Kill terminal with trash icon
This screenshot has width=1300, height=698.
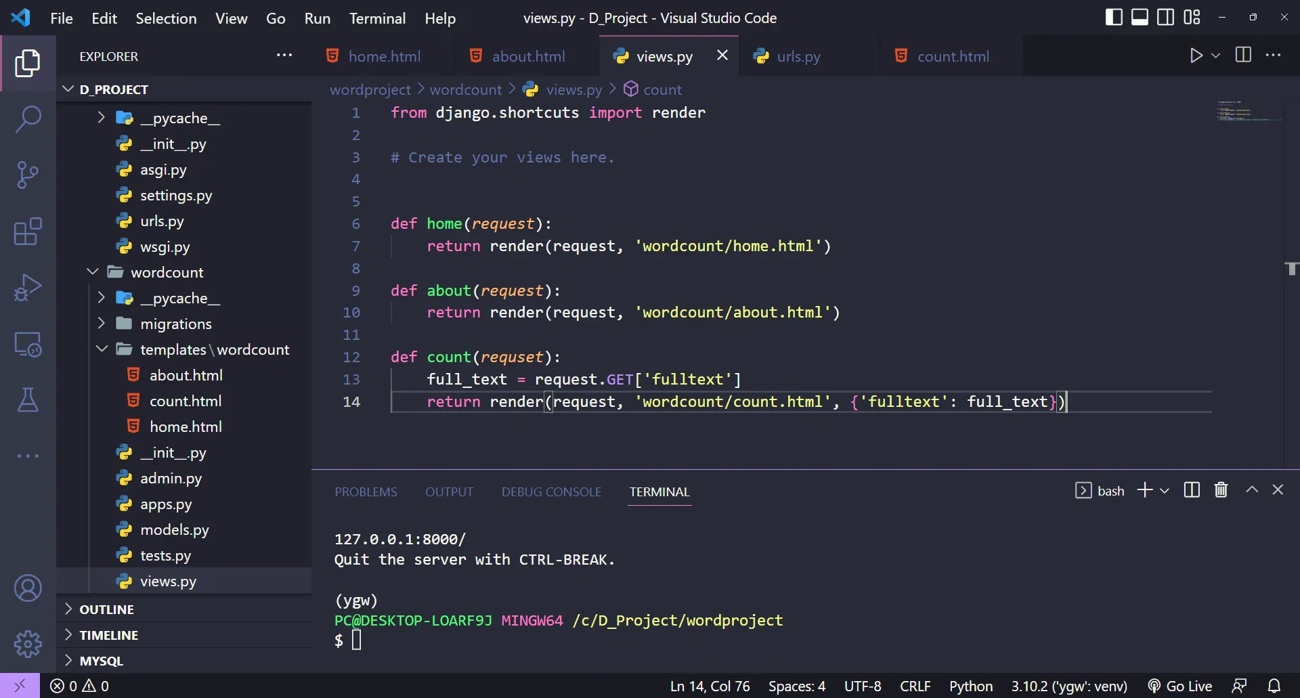1221,490
